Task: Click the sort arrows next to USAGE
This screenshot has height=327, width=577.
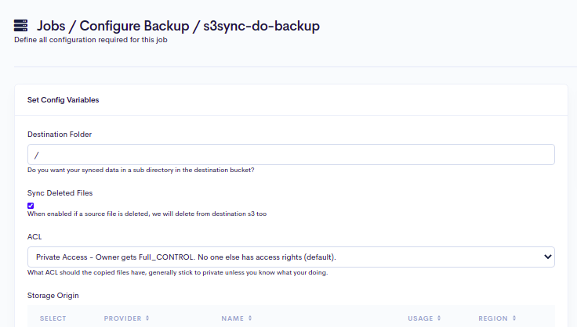Action: tap(439, 318)
